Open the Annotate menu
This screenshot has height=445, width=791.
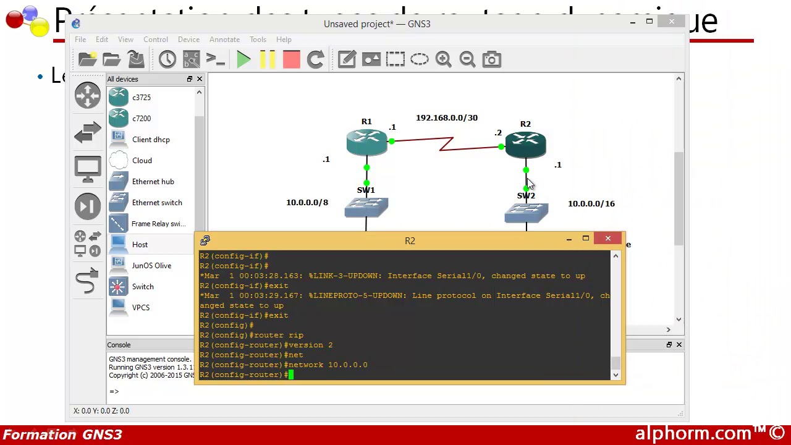click(224, 40)
